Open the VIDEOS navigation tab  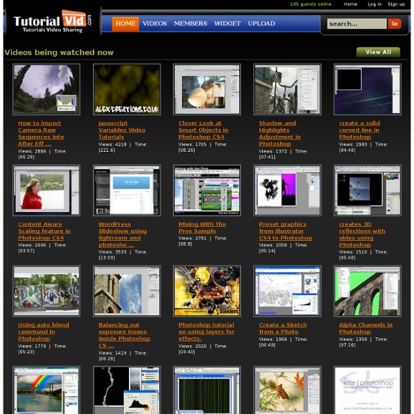155,23
